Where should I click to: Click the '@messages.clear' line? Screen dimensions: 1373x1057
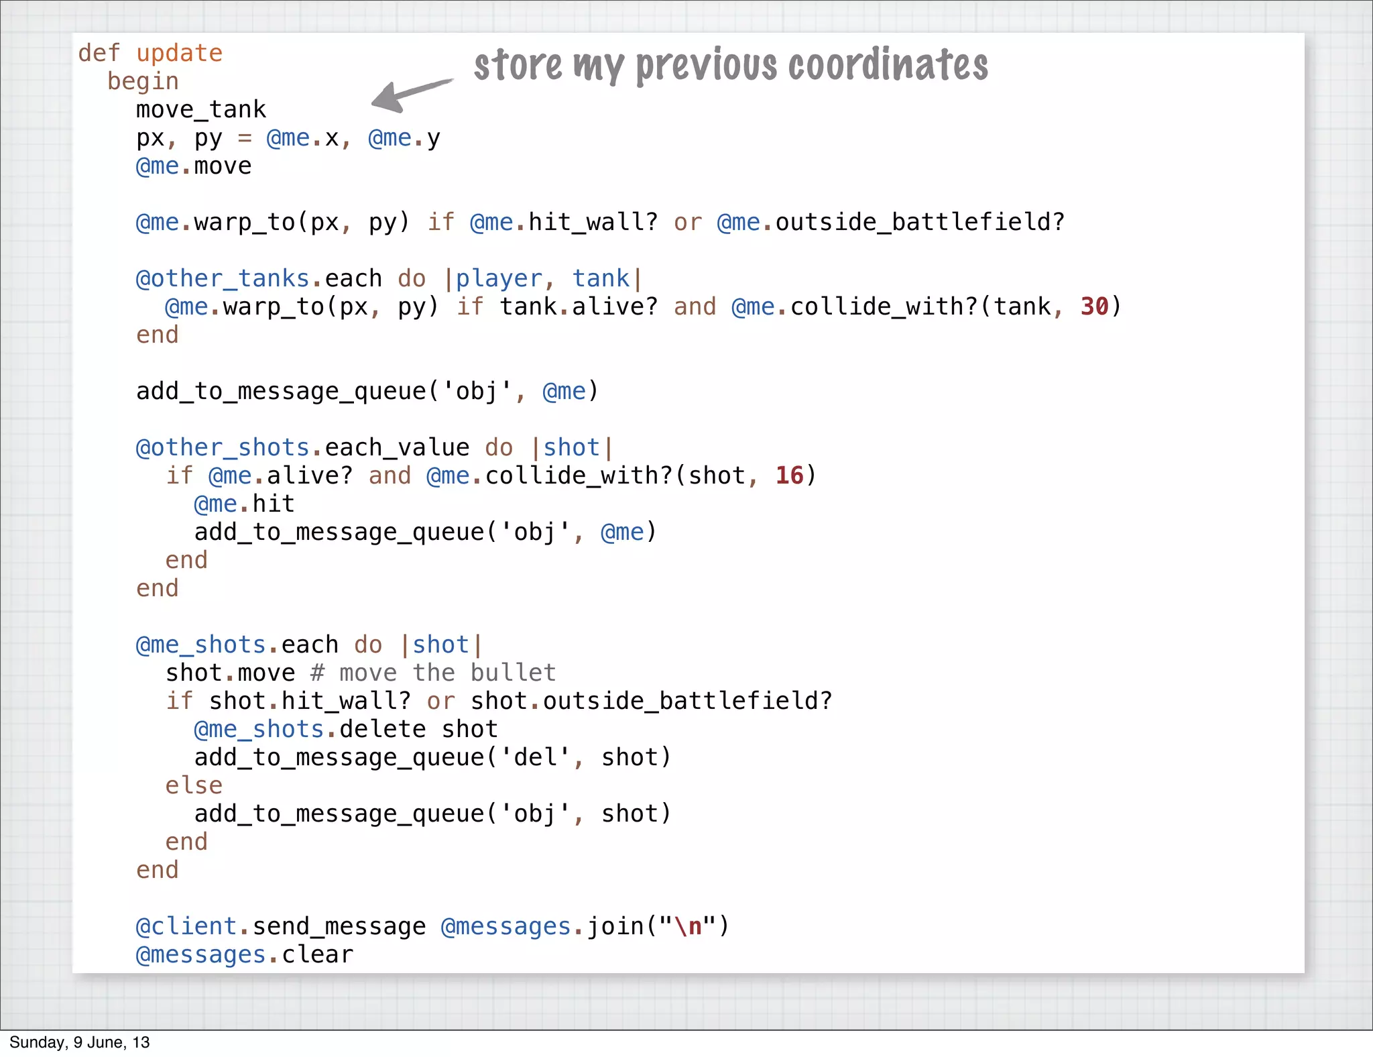244,954
